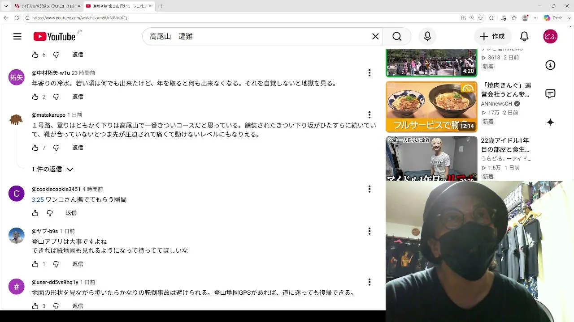This screenshot has width=574, height=322.
Task: Open the comments panel icon on the right
Action: pos(550,94)
